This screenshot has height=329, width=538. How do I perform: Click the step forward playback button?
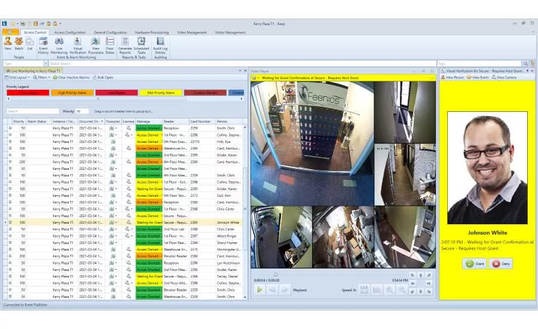coord(285,290)
